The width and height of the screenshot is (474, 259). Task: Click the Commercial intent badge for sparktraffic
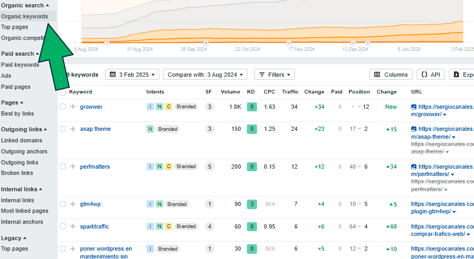tap(169, 226)
